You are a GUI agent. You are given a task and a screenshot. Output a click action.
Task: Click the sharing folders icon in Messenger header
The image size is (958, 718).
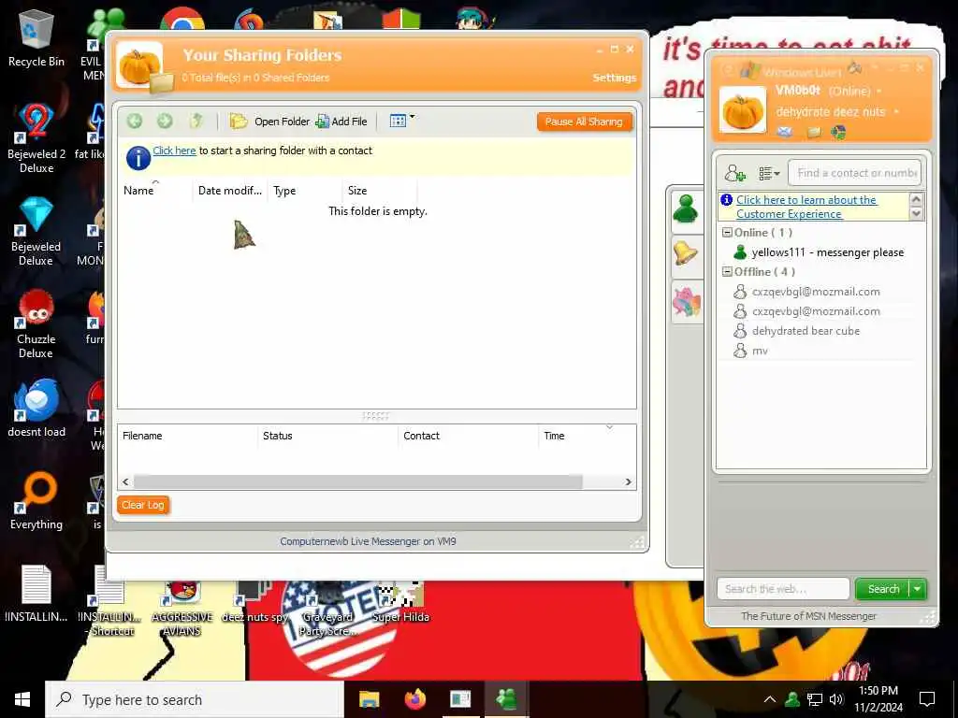click(x=814, y=132)
